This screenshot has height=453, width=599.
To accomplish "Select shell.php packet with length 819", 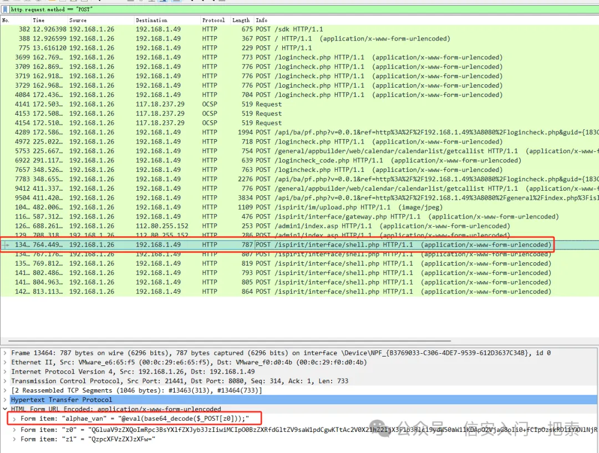I will [299, 263].
